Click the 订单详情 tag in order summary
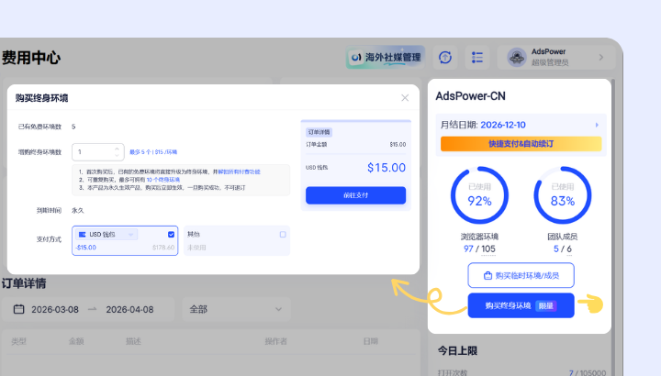The height and width of the screenshot is (376, 661). point(319,132)
